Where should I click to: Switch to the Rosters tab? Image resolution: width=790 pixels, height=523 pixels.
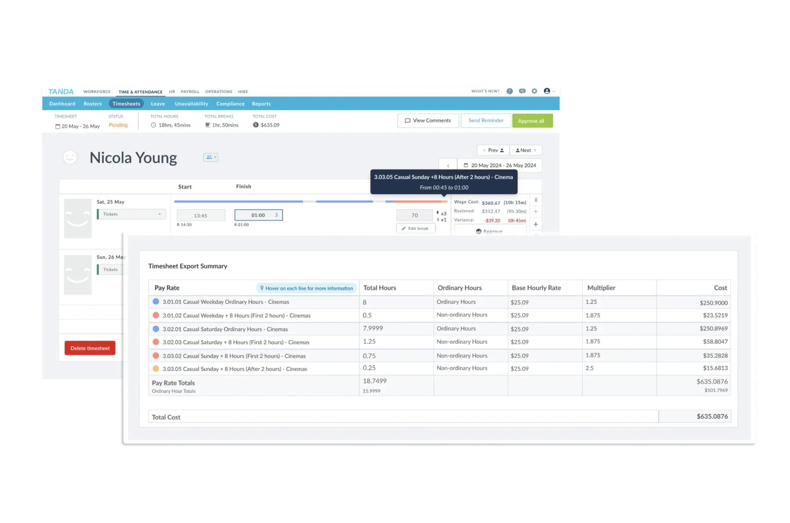(93, 104)
